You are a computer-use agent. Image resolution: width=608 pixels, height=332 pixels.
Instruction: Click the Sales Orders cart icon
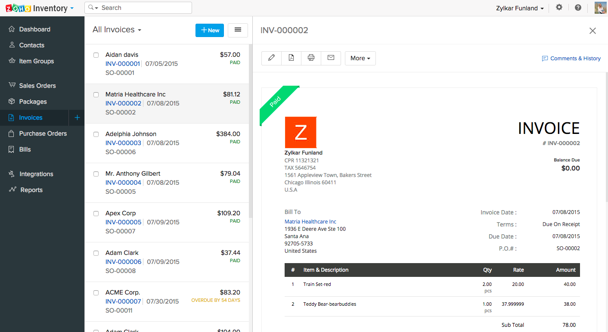pyautogui.click(x=12, y=85)
